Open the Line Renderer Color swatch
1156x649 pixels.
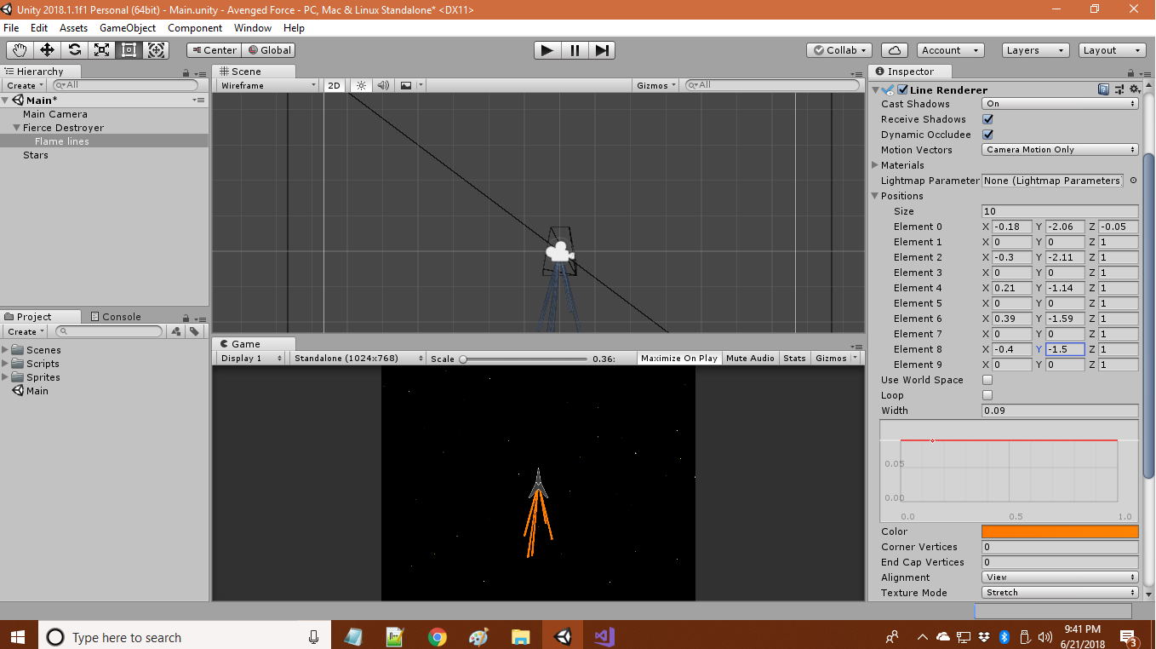click(x=1060, y=531)
